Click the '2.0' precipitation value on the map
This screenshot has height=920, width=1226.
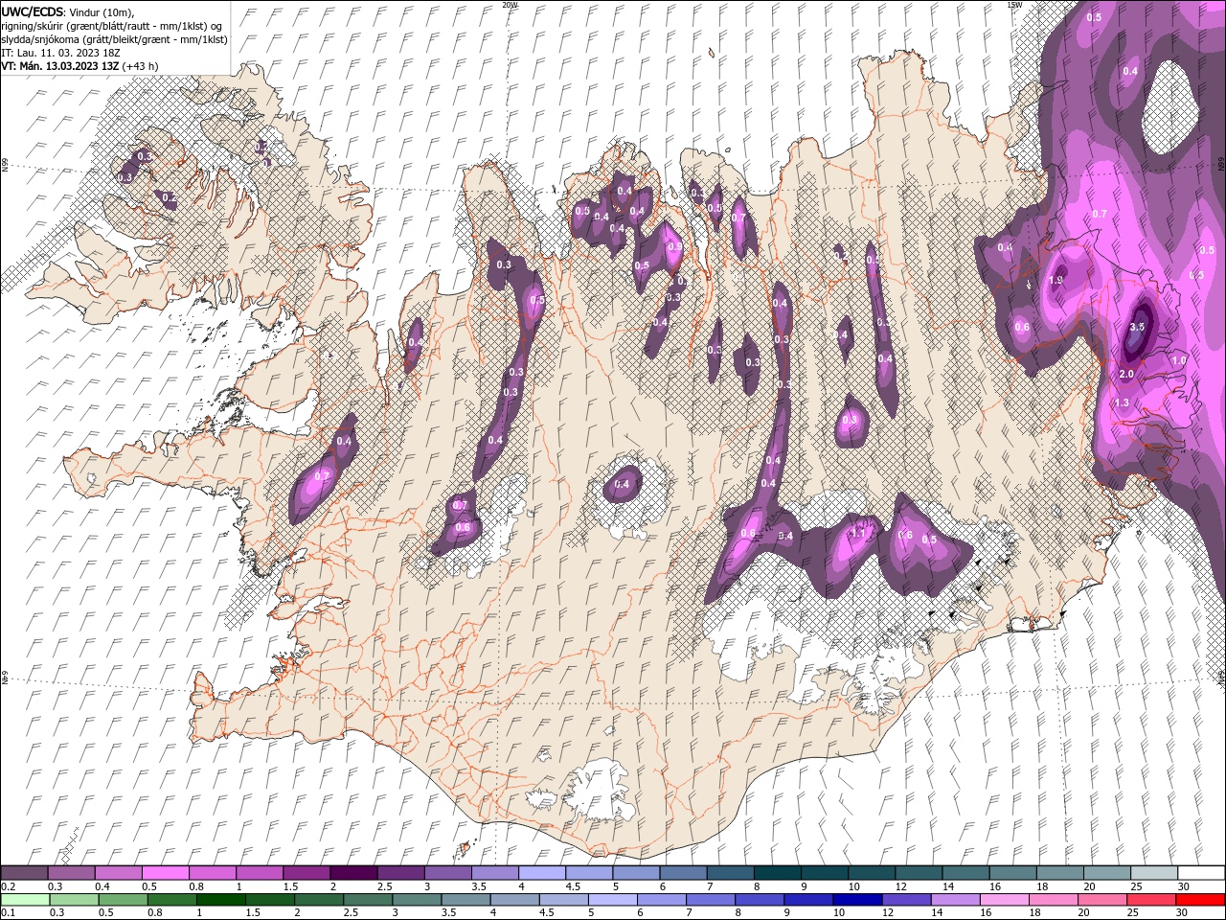[x=1126, y=374]
